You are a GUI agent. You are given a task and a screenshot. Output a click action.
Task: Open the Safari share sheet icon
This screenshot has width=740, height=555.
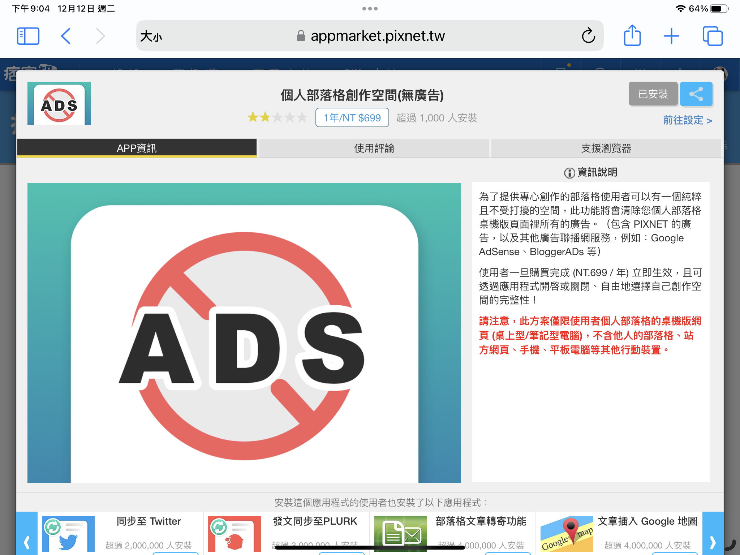point(632,36)
